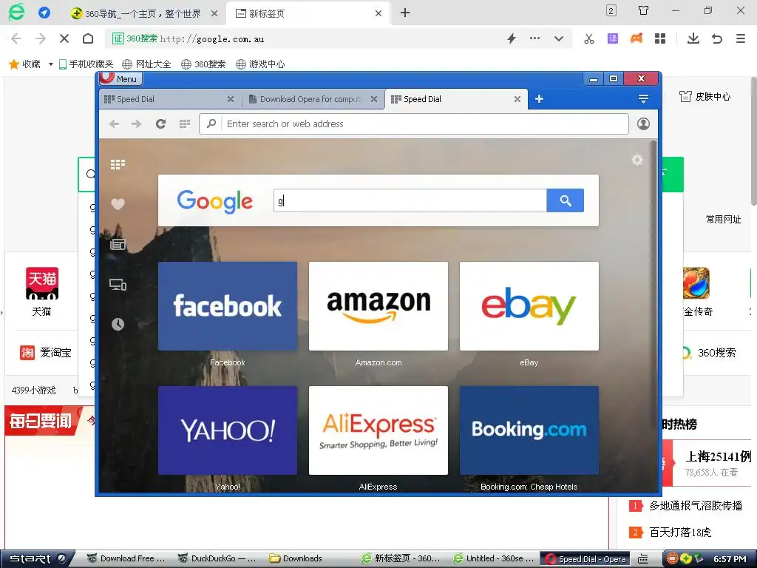The height and width of the screenshot is (568, 757).
Task: Go to home page in 360 browser
Action: [88, 38]
